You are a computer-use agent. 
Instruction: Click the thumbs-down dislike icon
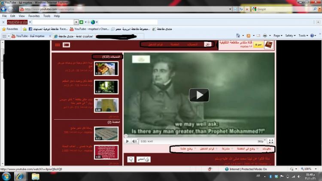[131, 159]
